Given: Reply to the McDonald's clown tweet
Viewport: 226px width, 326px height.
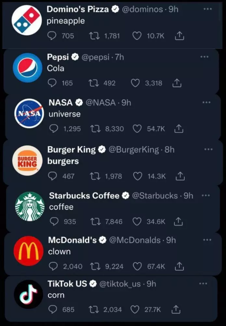Looking at the screenshot, I should click(53, 266).
